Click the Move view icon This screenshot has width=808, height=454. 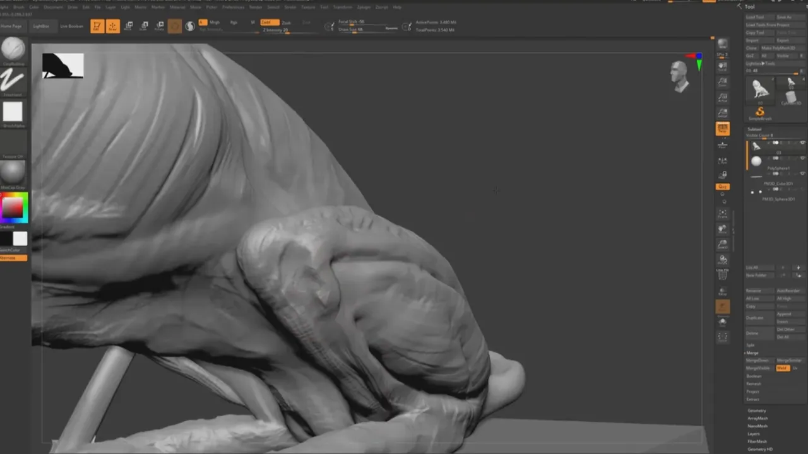click(723, 229)
